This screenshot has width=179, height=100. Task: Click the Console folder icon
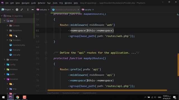[11, 26]
